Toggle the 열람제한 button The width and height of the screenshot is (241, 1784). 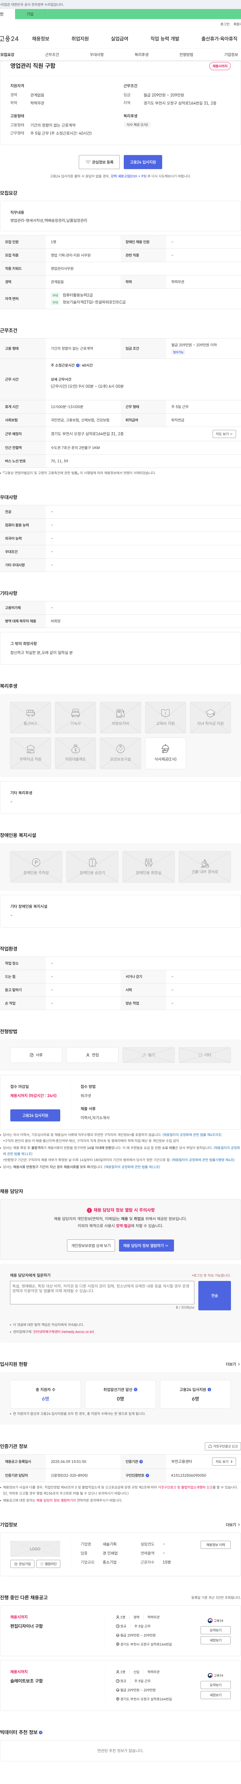coord(48,1564)
